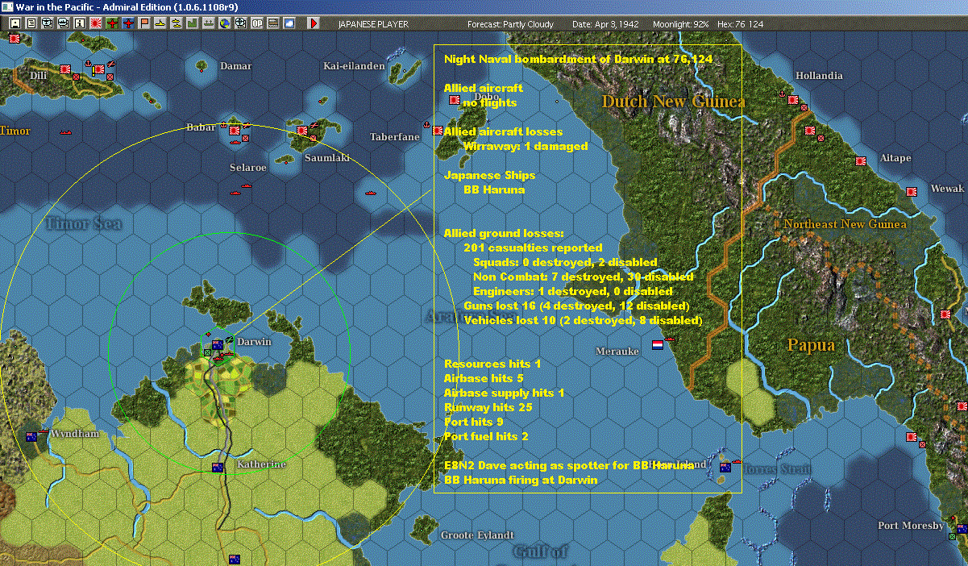
Task: Click the Moonlight: 92% status text
Action: click(x=681, y=24)
